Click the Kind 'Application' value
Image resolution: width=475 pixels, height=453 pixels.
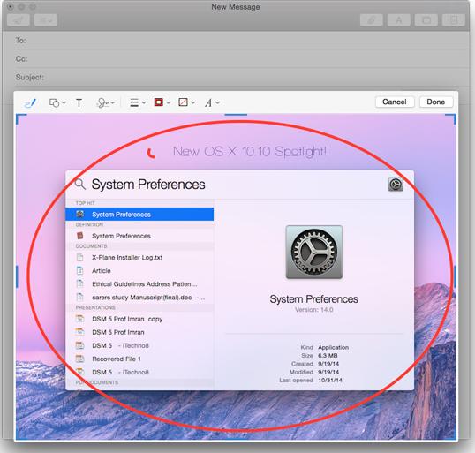333,347
